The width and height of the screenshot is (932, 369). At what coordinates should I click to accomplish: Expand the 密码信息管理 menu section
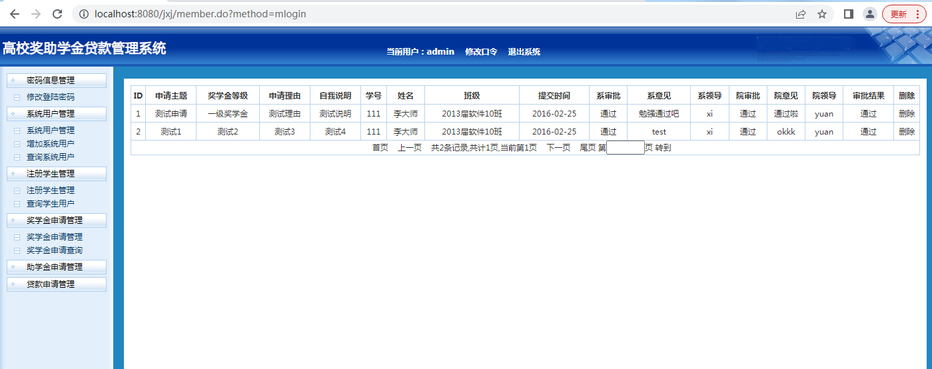point(56,81)
